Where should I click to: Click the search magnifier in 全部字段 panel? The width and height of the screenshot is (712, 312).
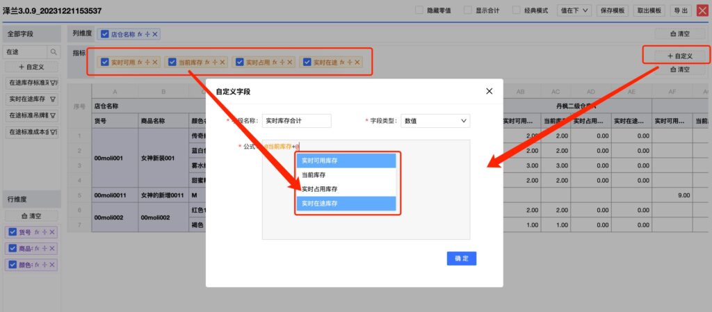54,52
